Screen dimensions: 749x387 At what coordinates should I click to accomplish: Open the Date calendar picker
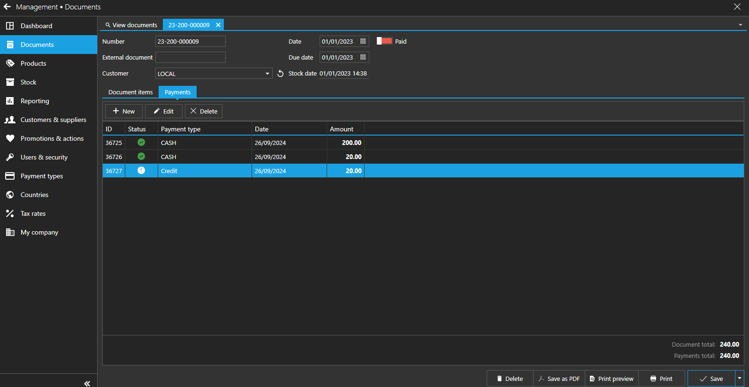click(363, 41)
